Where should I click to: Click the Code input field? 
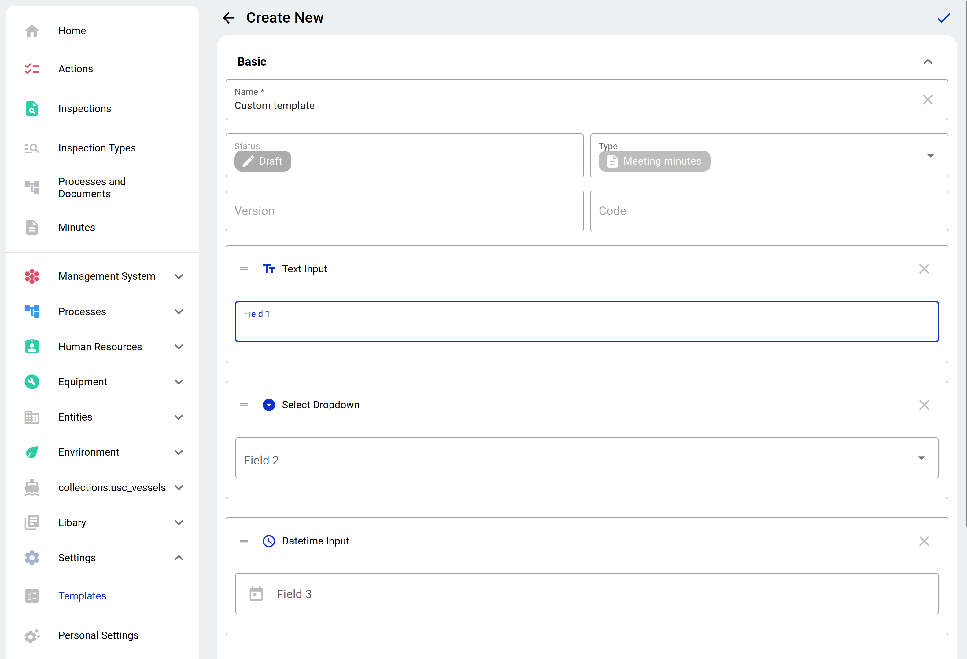[x=769, y=211]
